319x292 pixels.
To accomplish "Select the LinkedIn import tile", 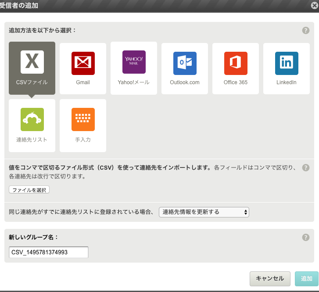I will [x=287, y=68].
